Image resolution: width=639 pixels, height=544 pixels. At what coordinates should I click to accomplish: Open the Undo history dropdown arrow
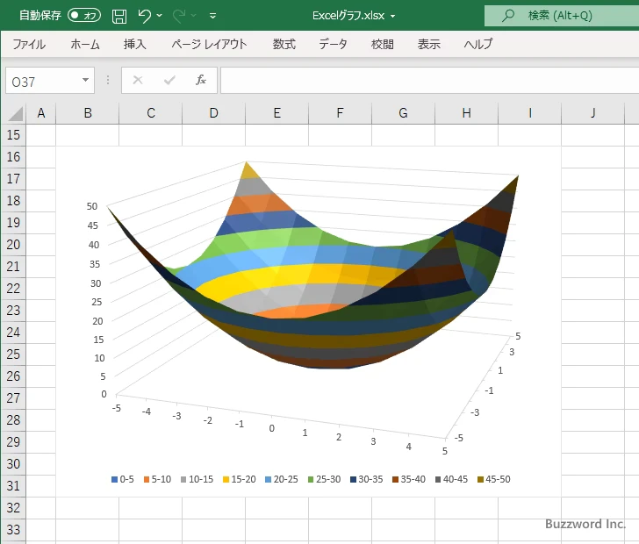point(160,16)
